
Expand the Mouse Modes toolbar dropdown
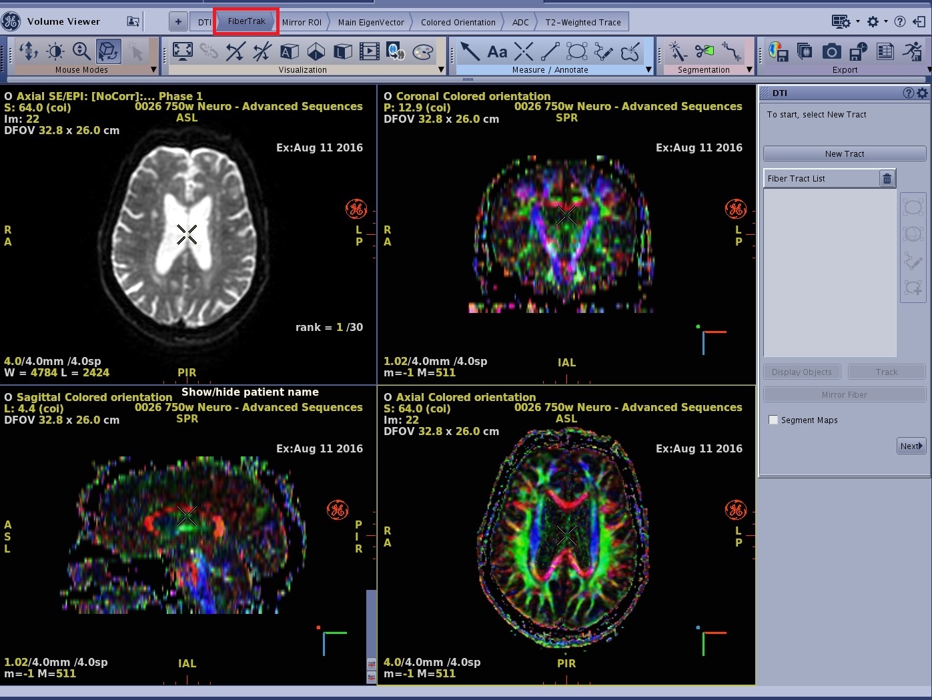(153, 69)
